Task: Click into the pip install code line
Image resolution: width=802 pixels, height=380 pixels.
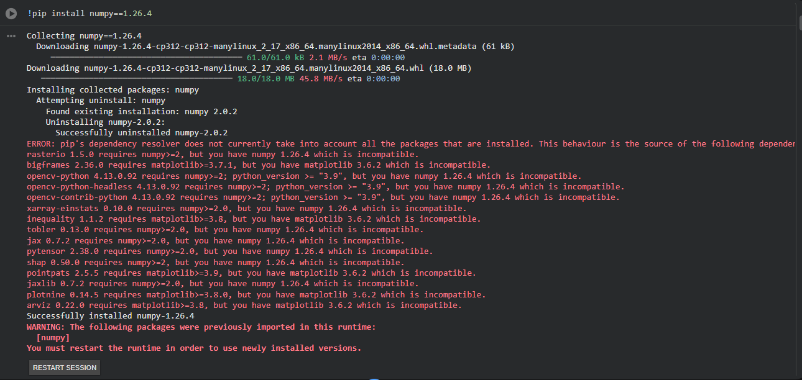Action: pos(90,14)
